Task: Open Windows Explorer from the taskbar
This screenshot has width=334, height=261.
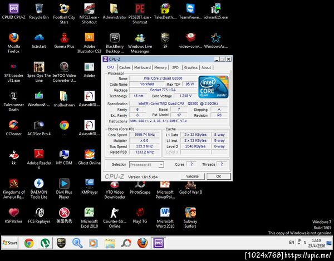Action: click(x=110, y=243)
